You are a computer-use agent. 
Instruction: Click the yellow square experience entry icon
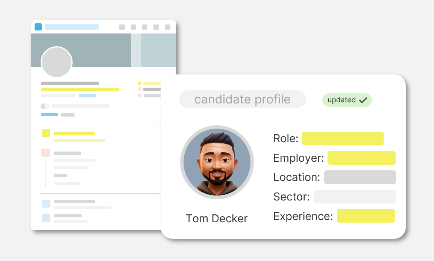(46, 133)
